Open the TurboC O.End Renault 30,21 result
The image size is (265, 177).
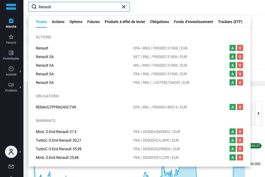[x=59, y=140]
